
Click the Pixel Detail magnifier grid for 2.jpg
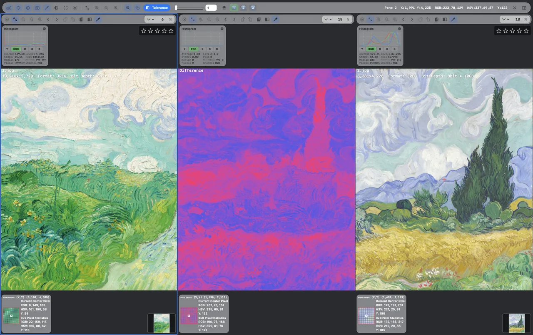pos(366,316)
